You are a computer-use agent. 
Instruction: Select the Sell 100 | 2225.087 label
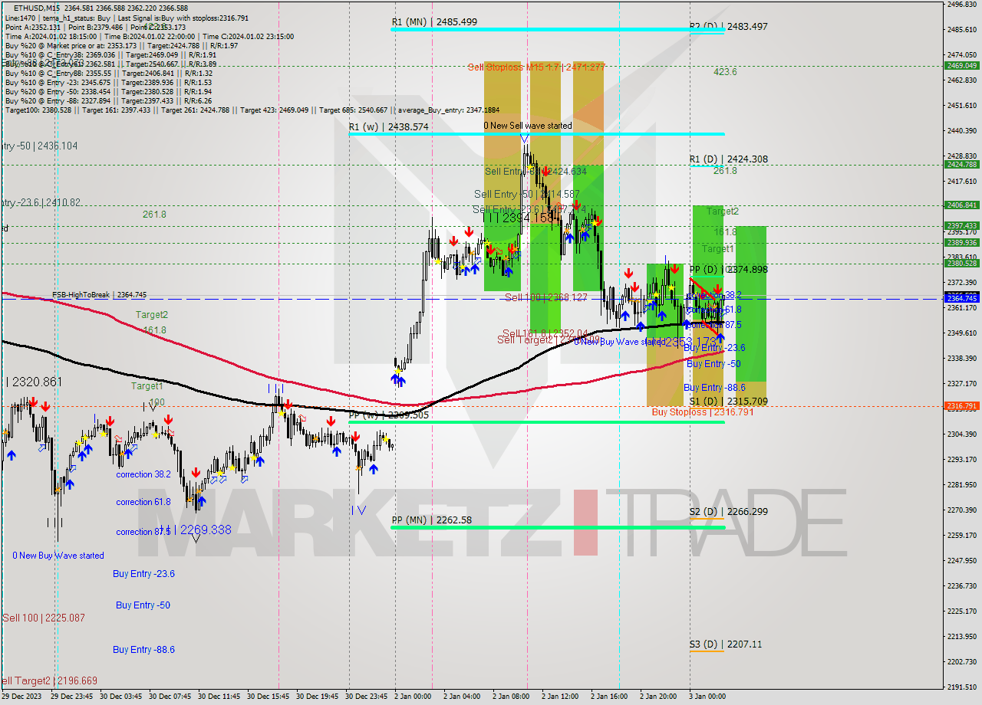click(44, 618)
